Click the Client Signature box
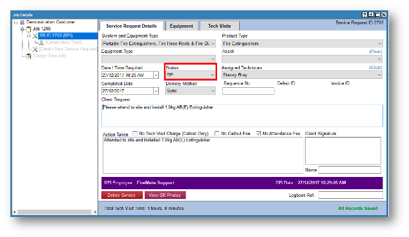The height and width of the screenshot is (237, 409). pos(343,150)
